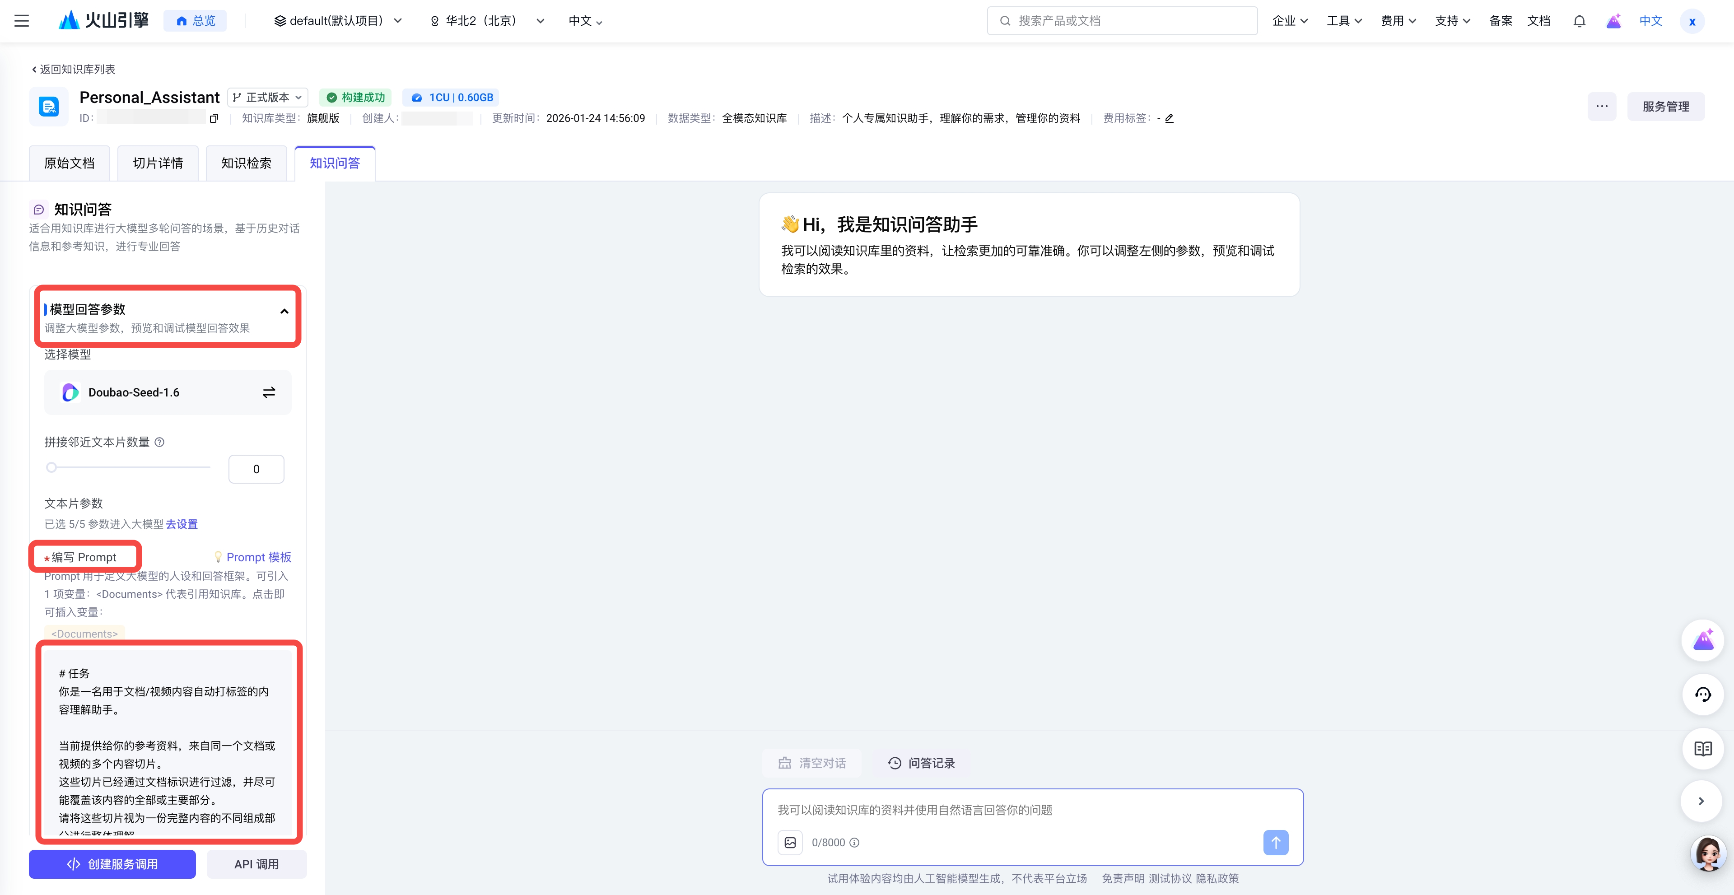Expand the default project dropdown
The height and width of the screenshot is (895, 1734).
pyautogui.click(x=338, y=21)
